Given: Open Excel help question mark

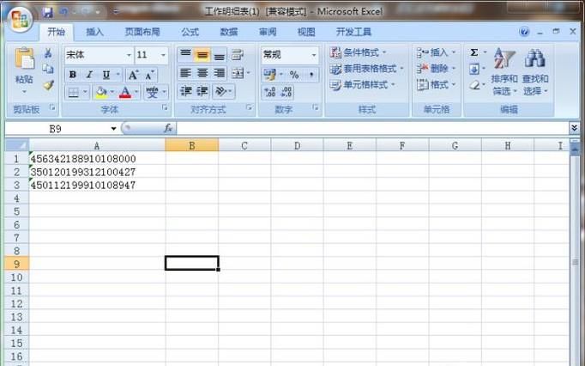Looking at the screenshot, I should click(x=524, y=32).
